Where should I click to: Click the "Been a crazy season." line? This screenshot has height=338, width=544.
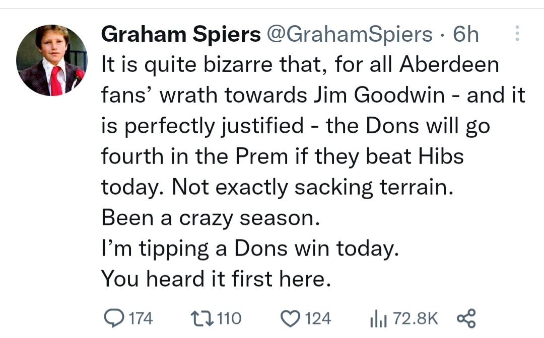(x=210, y=218)
